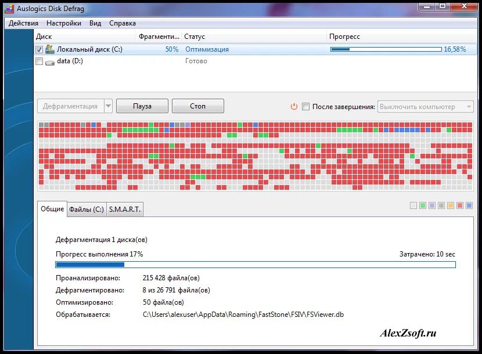Sort by the Прогресс column header

tap(402, 37)
